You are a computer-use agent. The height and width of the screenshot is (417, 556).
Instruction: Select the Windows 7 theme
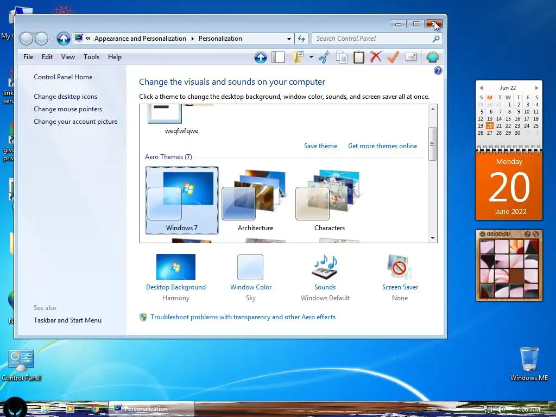coord(182,200)
